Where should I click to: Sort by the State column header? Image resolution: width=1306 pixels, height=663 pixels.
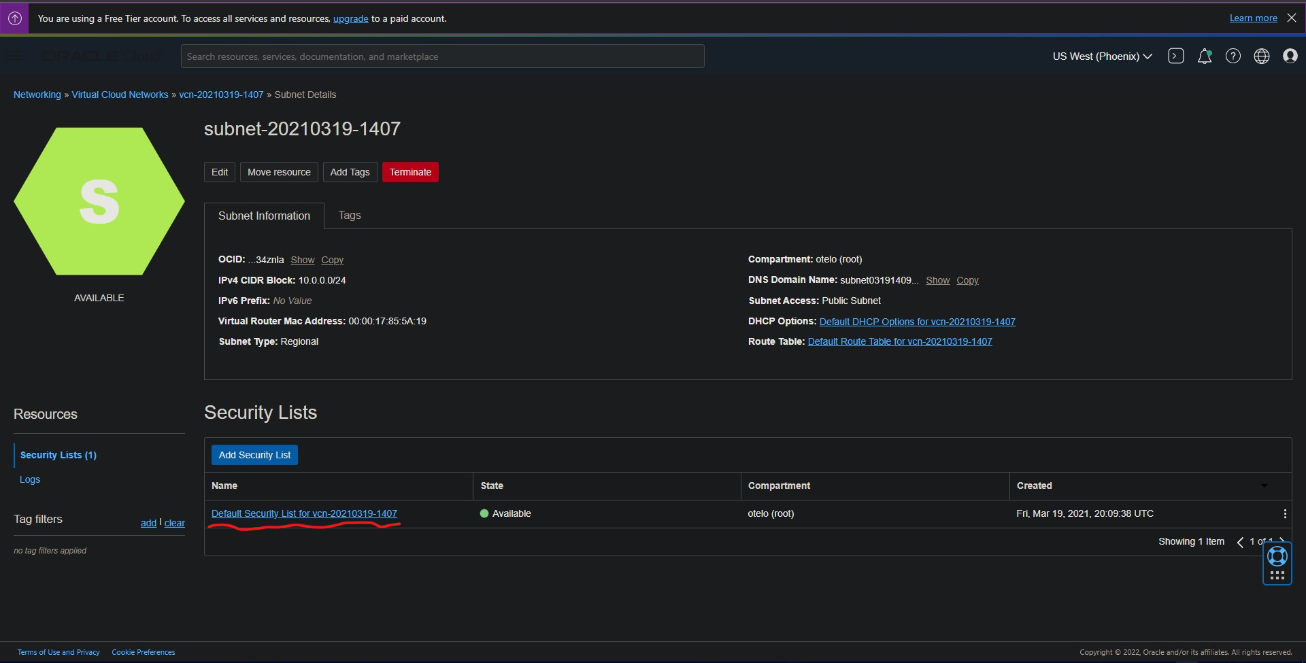point(492,486)
